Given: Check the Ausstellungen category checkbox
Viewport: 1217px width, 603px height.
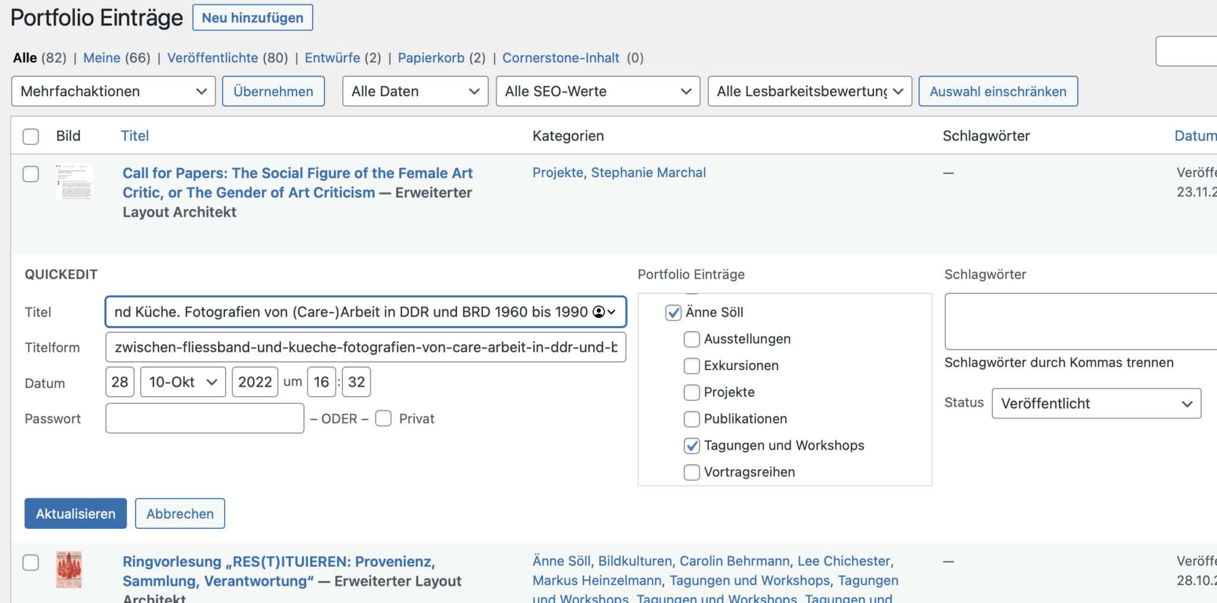Looking at the screenshot, I should (x=692, y=339).
